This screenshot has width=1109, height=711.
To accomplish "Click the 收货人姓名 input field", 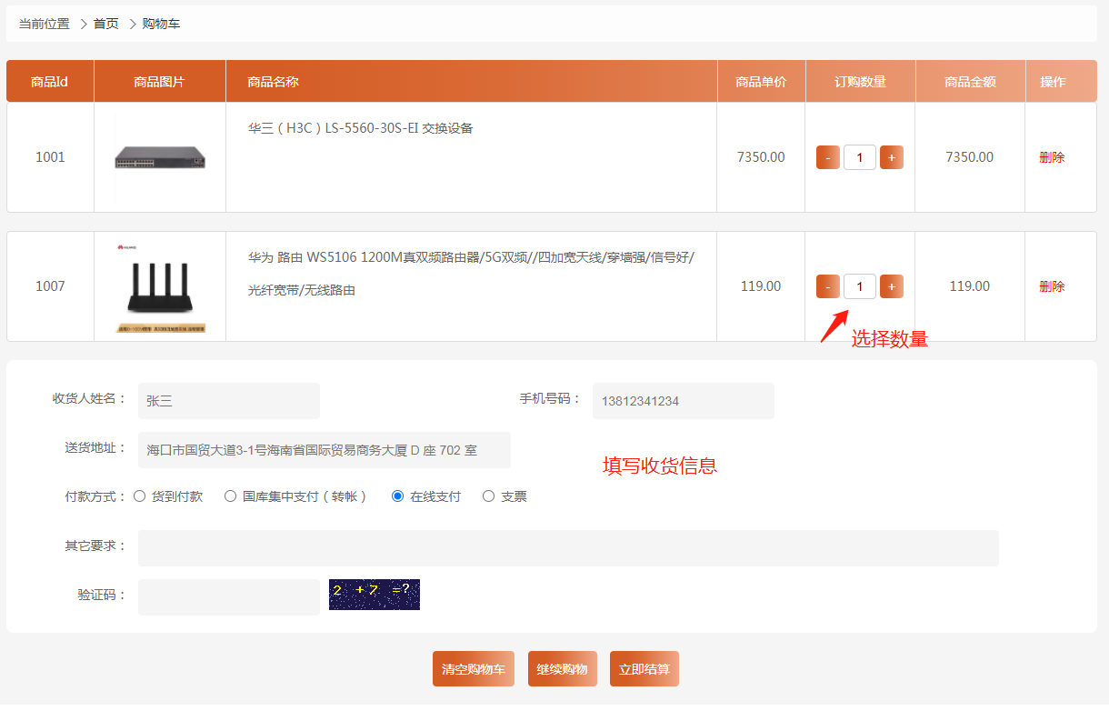I will 229,401.
